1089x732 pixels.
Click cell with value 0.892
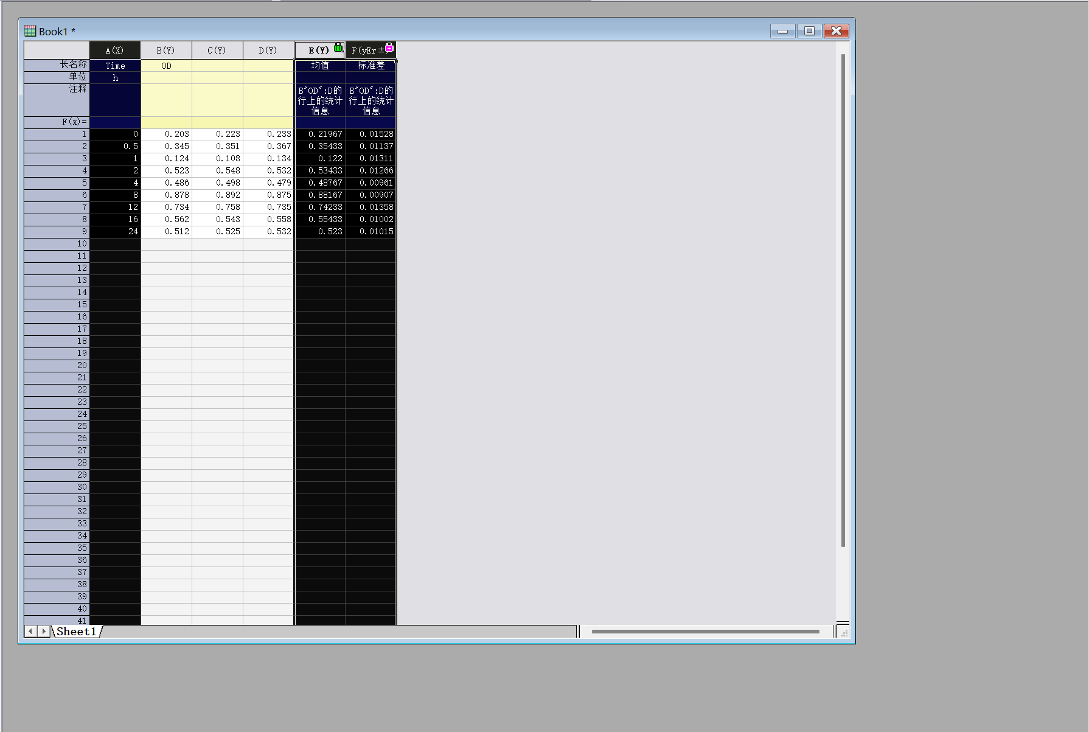[217, 195]
